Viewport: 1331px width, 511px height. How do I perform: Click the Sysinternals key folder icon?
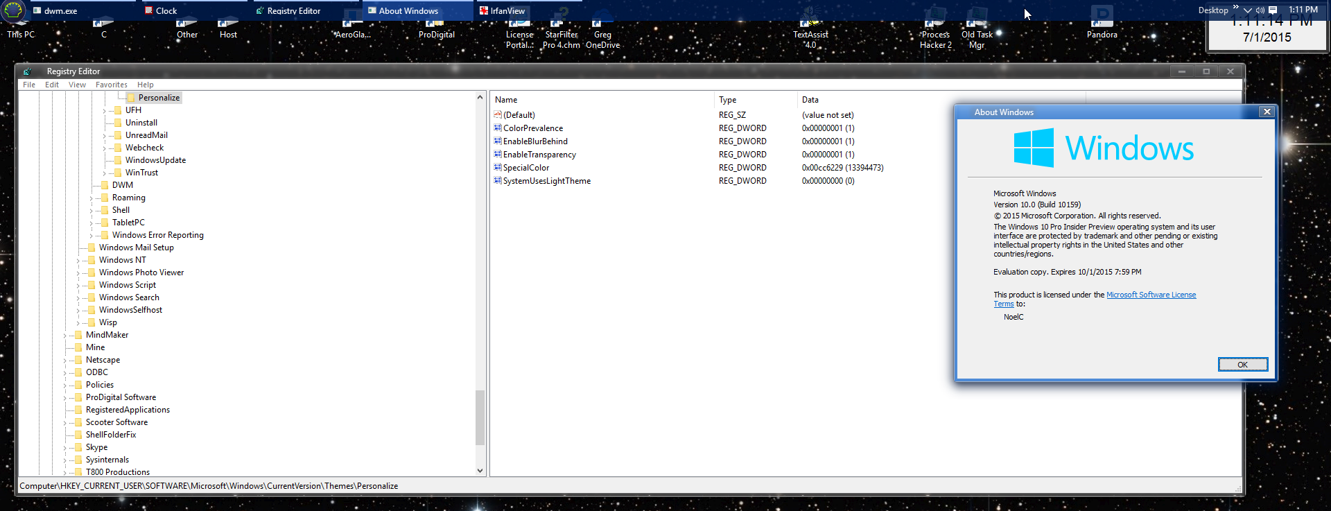click(78, 460)
